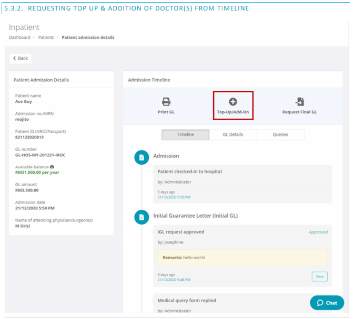Open the Queries tab
Image resolution: width=355 pixels, height=319 pixels.
pos(280,135)
